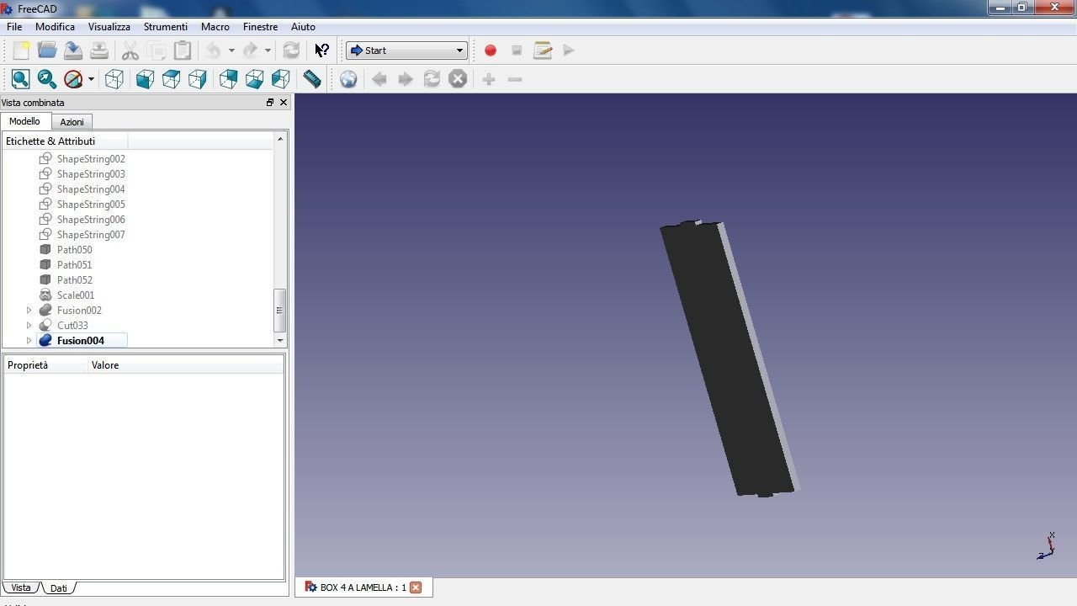This screenshot has width=1077, height=606.
Task: Open the Start workbench dropdown
Action: (406, 50)
